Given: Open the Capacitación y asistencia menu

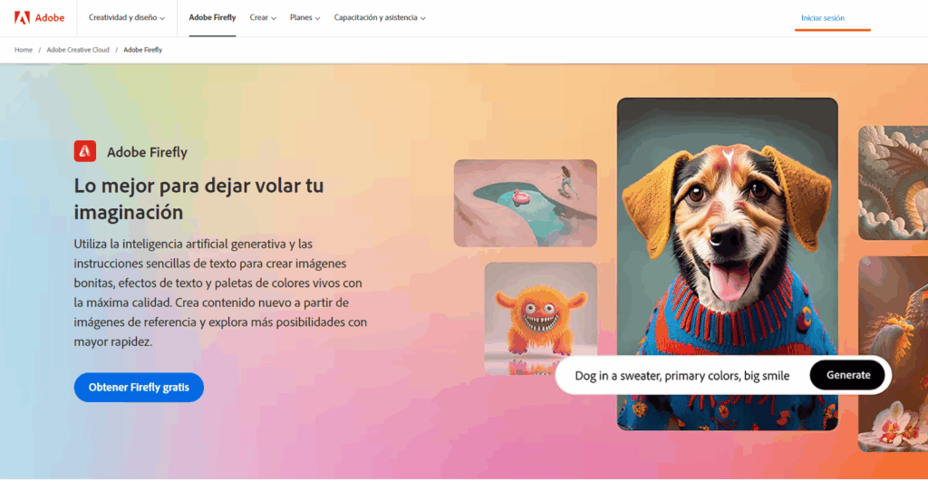Looking at the screenshot, I should (x=380, y=18).
